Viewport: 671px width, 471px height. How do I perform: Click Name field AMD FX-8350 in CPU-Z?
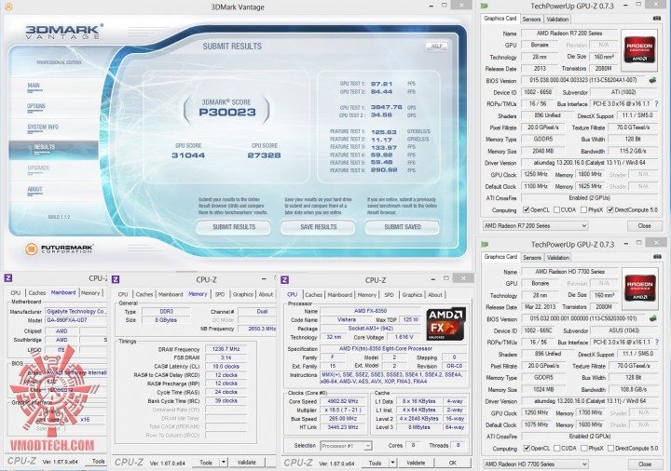tap(371, 311)
